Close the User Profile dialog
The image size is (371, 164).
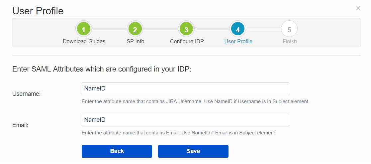[358, 8]
